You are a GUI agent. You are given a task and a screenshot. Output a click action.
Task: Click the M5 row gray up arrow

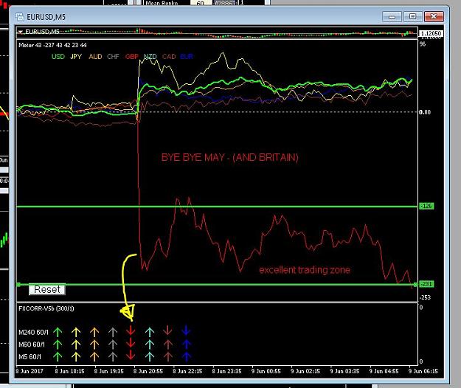[113, 357]
